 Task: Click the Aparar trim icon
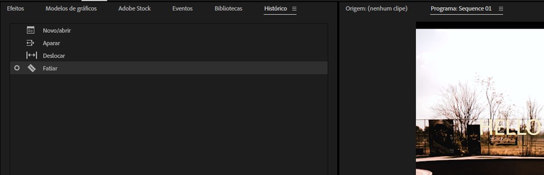[x=31, y=43]
